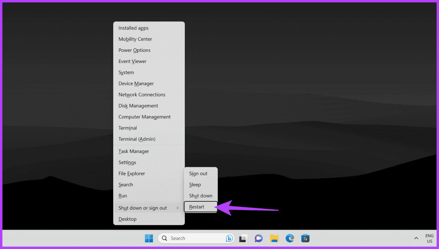Open the Run dialog entry
Image resolution: width=439 pixels, height=249 pixels.
point(149,196)
